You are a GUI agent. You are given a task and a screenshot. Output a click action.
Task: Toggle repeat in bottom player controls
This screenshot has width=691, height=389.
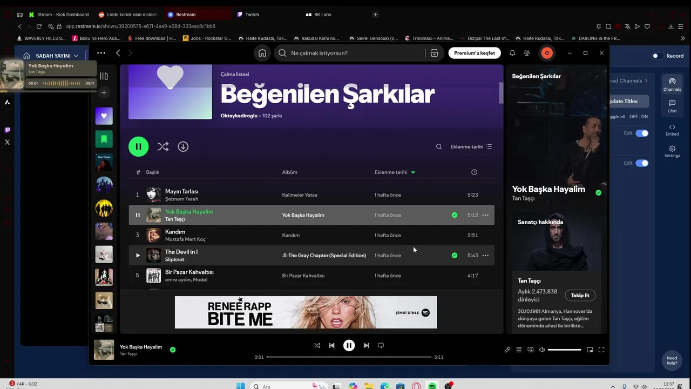click(381, 345)
